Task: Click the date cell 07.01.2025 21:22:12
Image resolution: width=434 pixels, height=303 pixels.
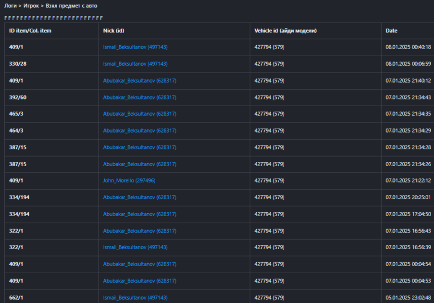Action: coord(408,181)
